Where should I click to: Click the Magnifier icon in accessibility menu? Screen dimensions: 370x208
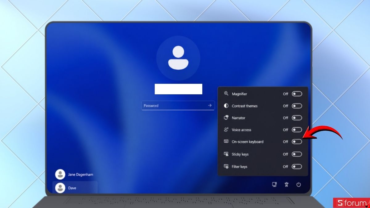(x=226, y=94)
